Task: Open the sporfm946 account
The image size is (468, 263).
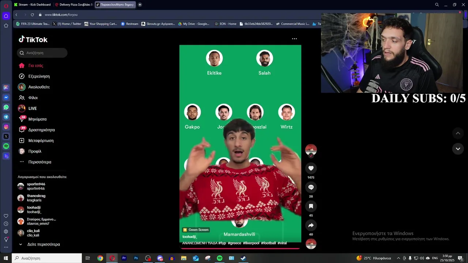Action: click(x=36, y=186)
